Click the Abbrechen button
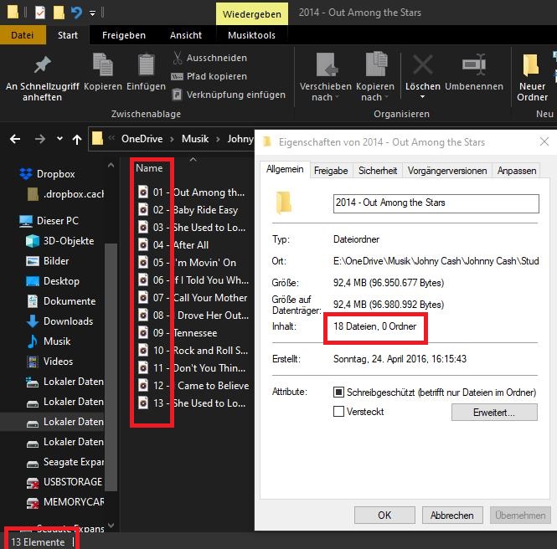The height and width of the screenshot is (549, 557). (452, 515)
